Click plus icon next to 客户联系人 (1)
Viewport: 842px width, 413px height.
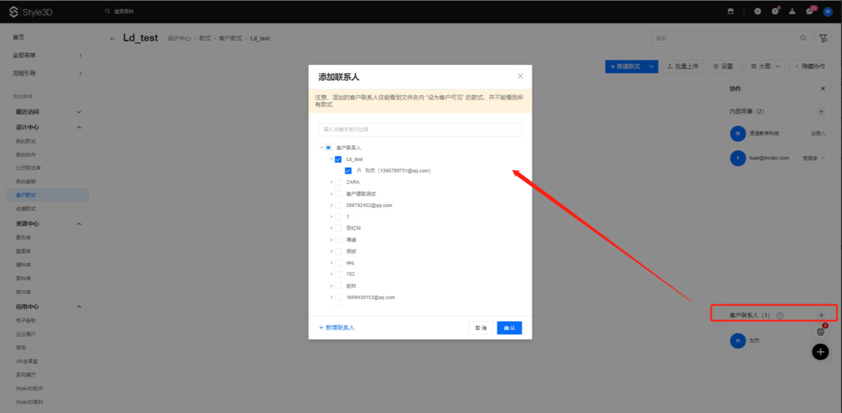tap(821, 316)
